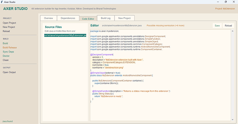238x124 pixels.
Task: Go to the New Project tab
Action: pyautogui.click(x=125, y=18)
